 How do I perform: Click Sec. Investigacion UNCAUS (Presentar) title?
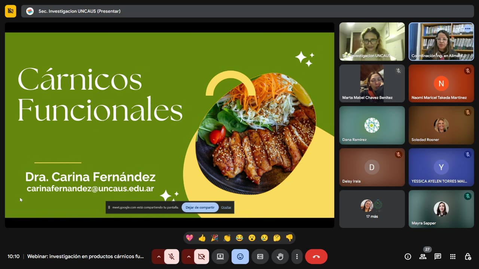pyautogui.click(x=79, y=11)
